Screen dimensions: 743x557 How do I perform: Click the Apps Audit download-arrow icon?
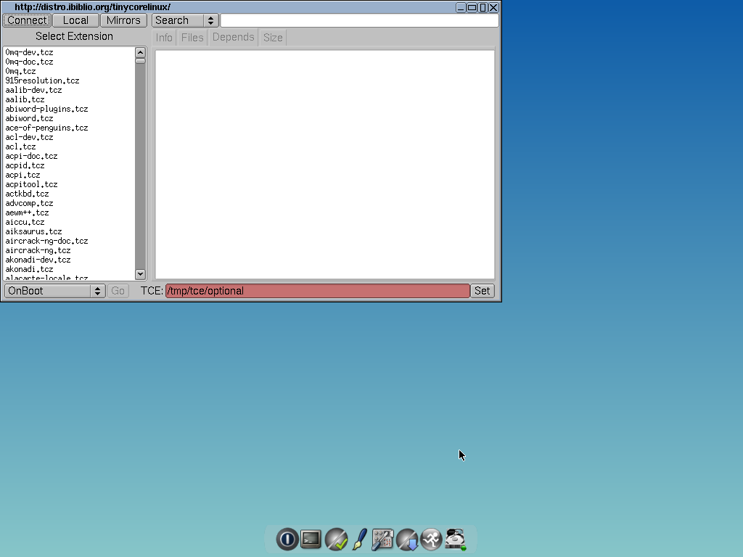pyautogui.click(x=407, y=539)
